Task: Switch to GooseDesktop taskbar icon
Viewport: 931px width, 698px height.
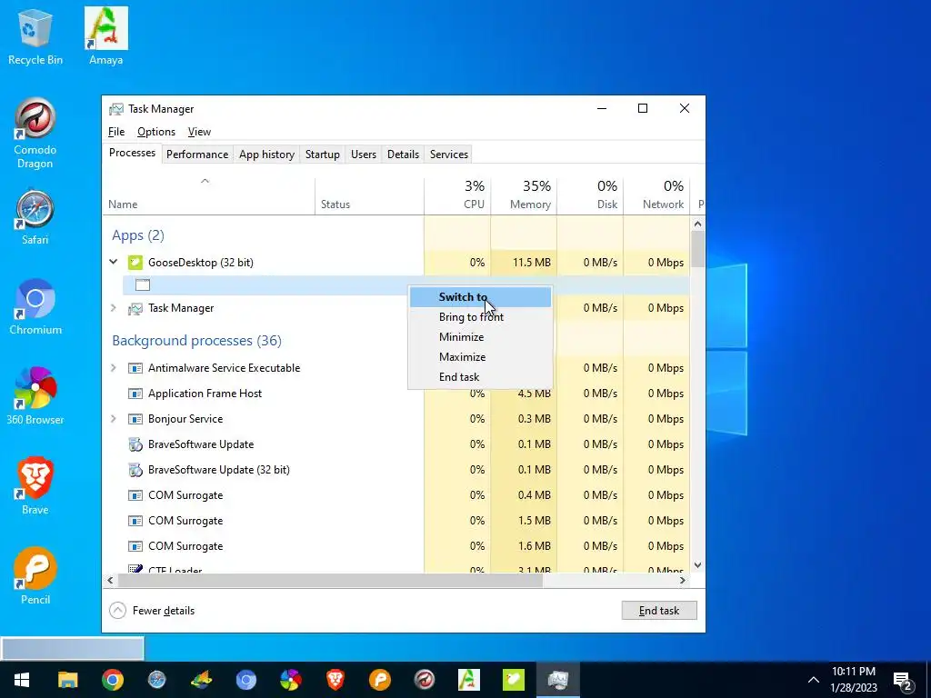Action: tap(513, 680)
